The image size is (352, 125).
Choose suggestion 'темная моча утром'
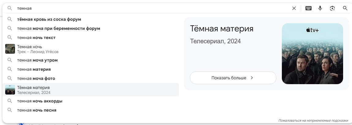point(91,60)
